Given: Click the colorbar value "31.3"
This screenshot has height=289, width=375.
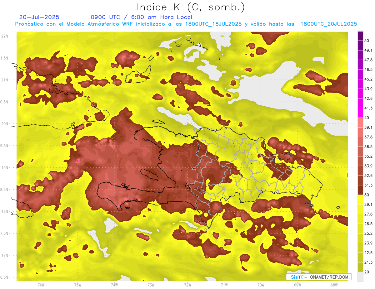Looking at the screenshot, I should pyautogui.click(x=368, y=185).
